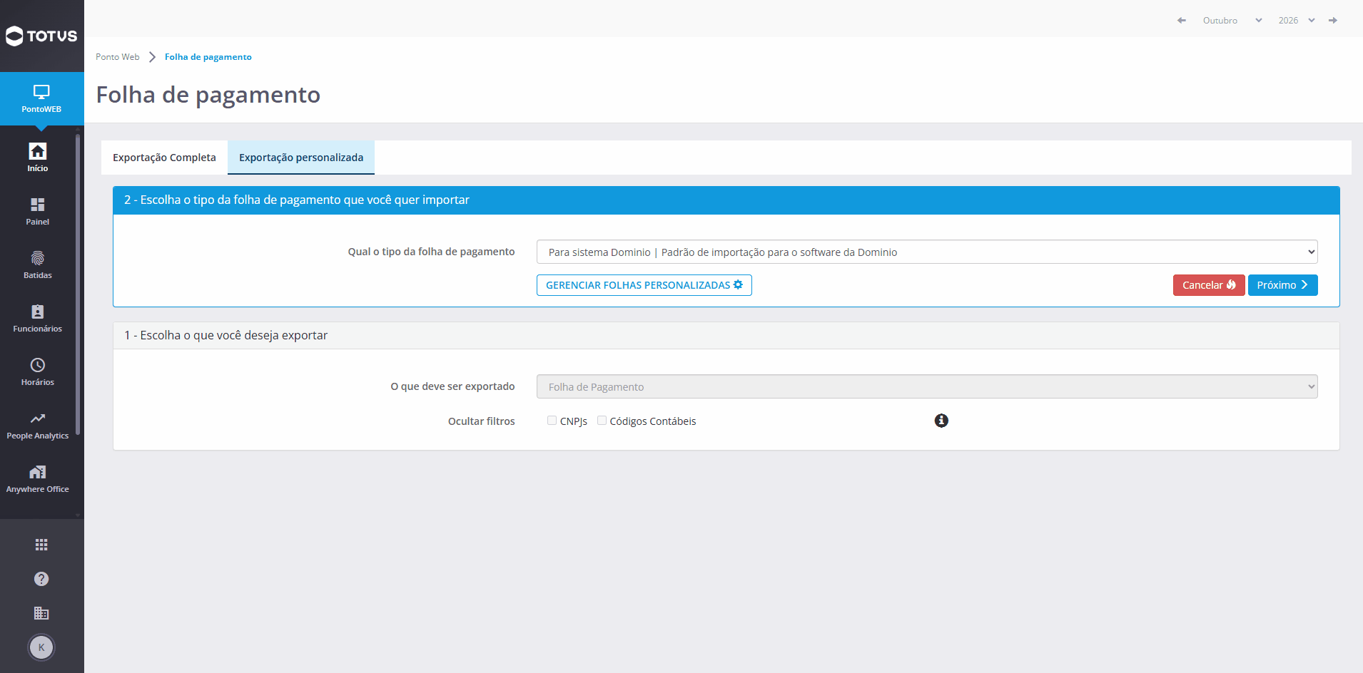Select Exportação personalizada tab

click(x=301, y=158)
